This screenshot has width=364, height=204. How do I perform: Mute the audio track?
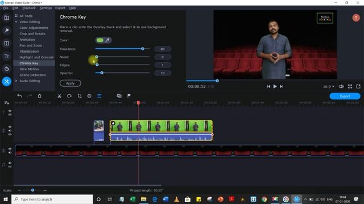click(x=10, y=163)
